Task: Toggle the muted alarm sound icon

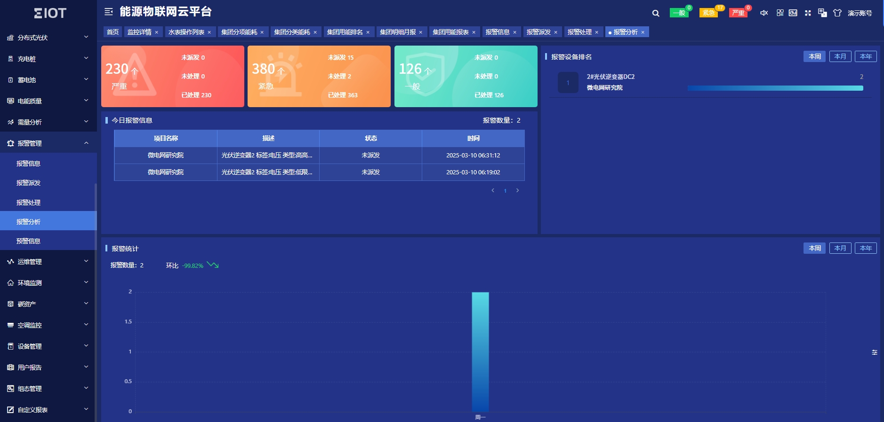Action: 764,13
